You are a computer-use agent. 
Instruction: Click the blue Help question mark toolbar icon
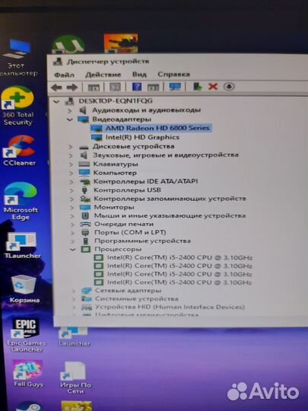[x=137, y=87]
